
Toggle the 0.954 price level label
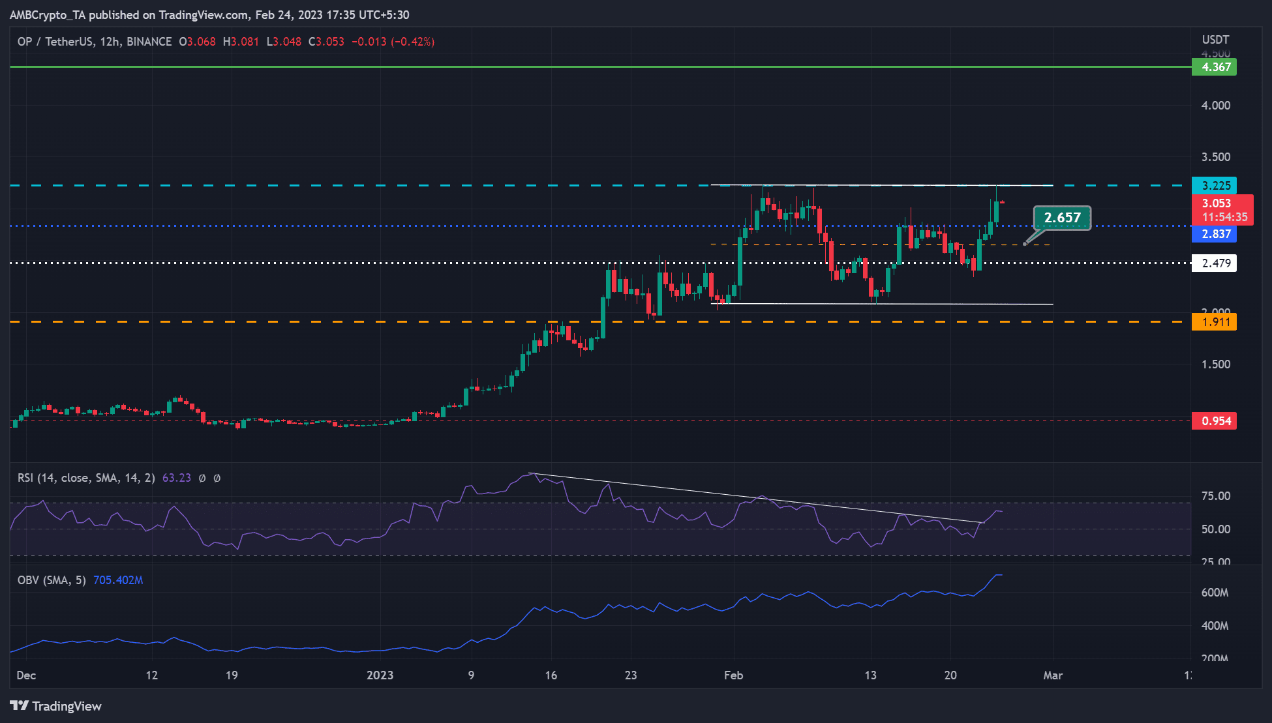(x=1215, y=421)
